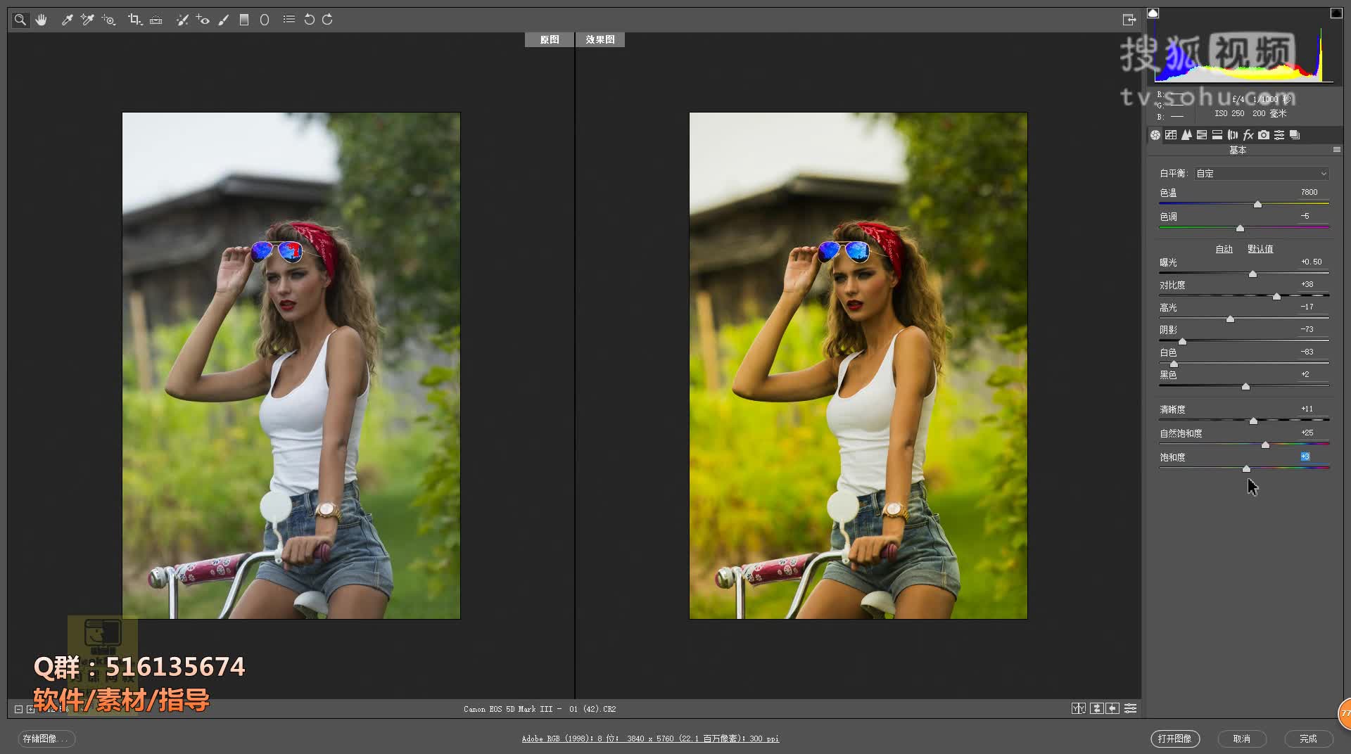Open the Basic panel tab icon
The image size is (1351, 754).
click(1155, 135)
